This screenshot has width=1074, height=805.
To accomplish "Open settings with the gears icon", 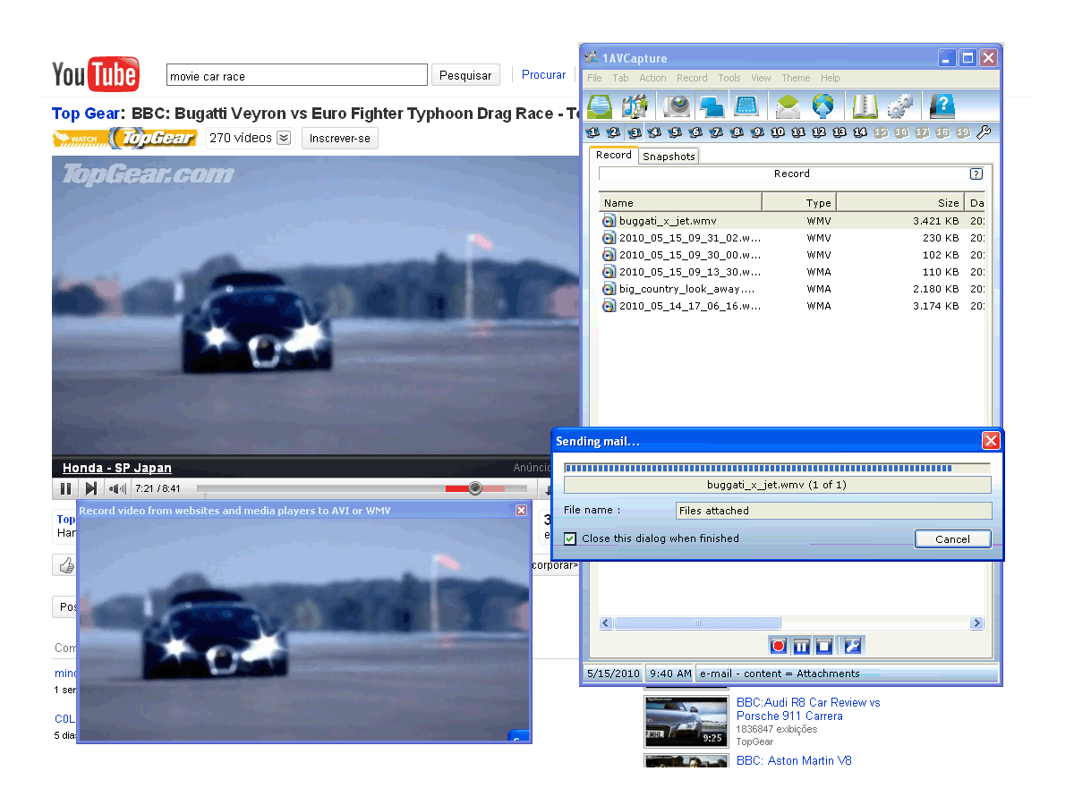I will point(899,106).
